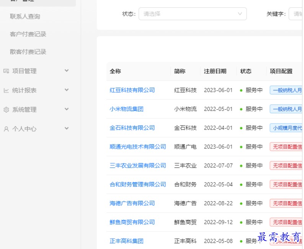Click the 一般纳税人 tag for 红豆科技

[x=286, y=90]
